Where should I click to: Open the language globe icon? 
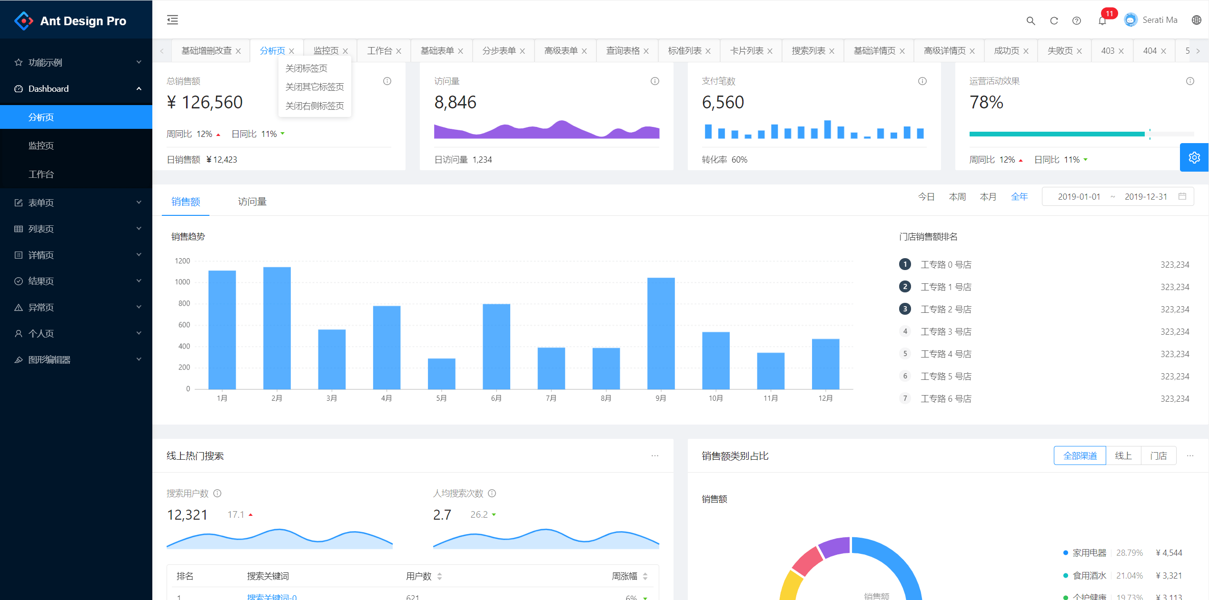1197,20
